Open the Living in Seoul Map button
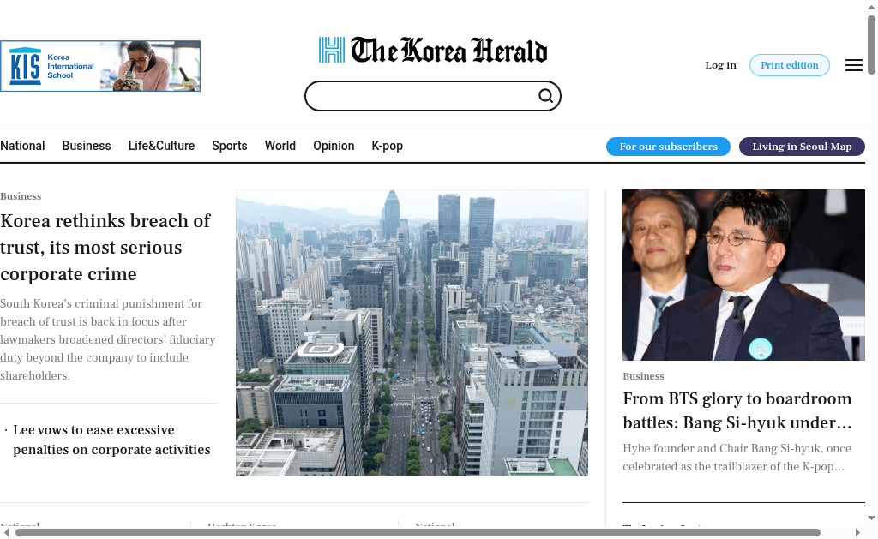Image resolution: width=878 pixels, height=539 pixels. [x=802, y=146]
